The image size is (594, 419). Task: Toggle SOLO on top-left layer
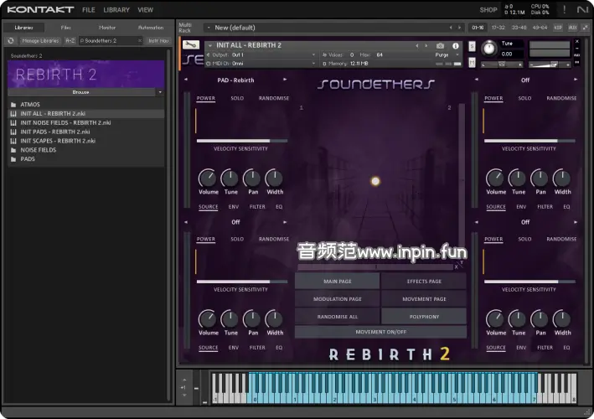pyautogui.click(x=237, y=98)
